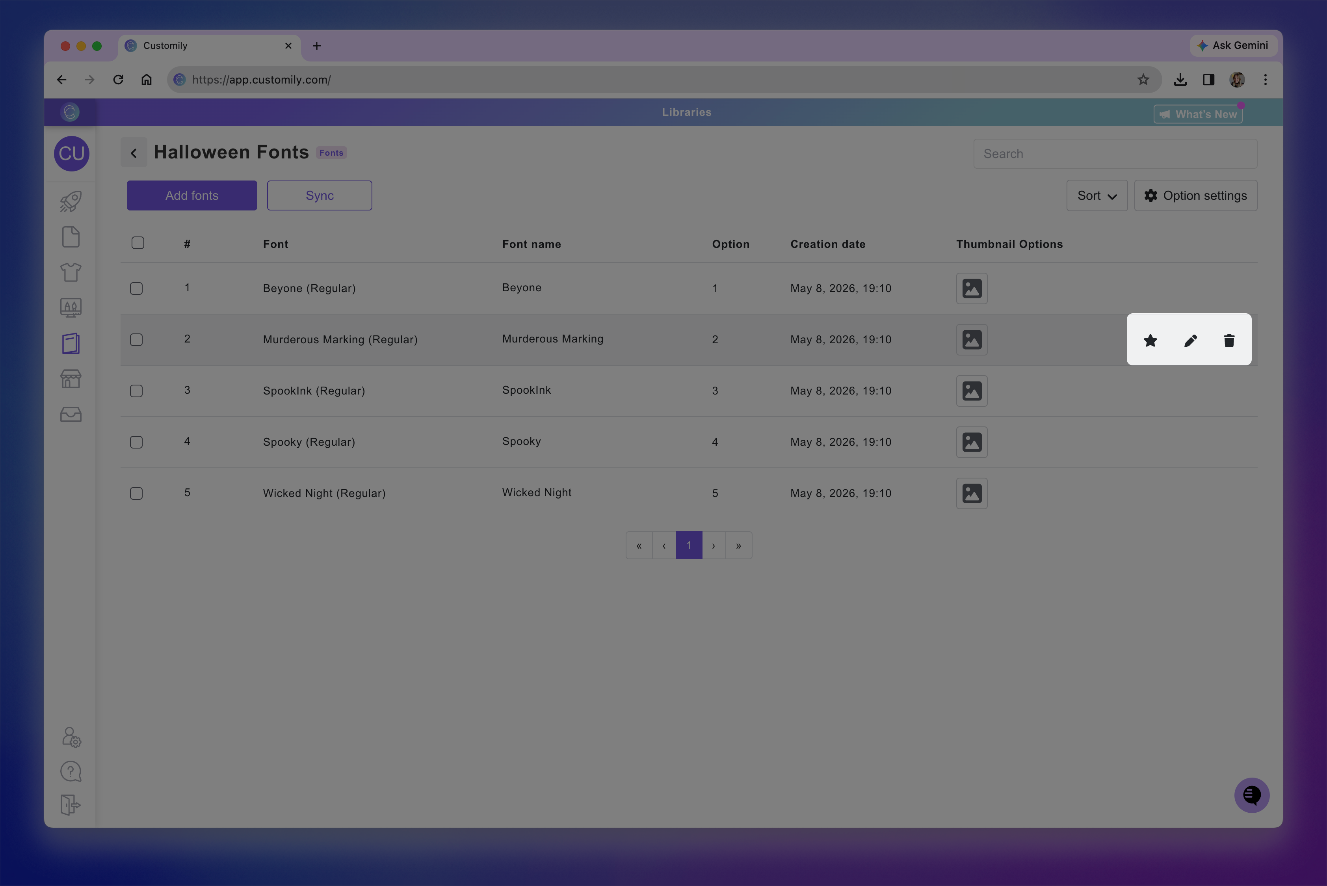Open the monitor design sidebar icon
The image size is (1327, 886).
point(71,308)
